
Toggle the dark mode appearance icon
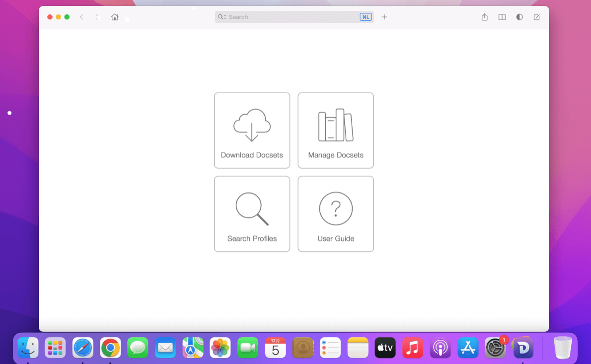tap(519, 17)
